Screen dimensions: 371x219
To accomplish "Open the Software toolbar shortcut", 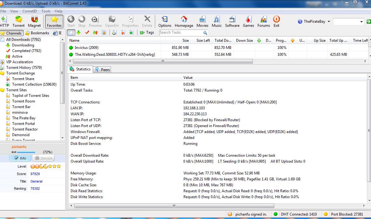I will point(232,21).
